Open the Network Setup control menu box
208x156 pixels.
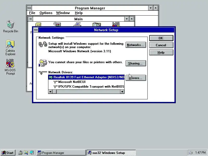36,30
